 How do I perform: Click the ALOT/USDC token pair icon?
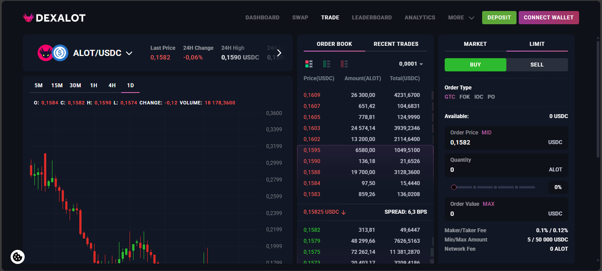point(53,53)
